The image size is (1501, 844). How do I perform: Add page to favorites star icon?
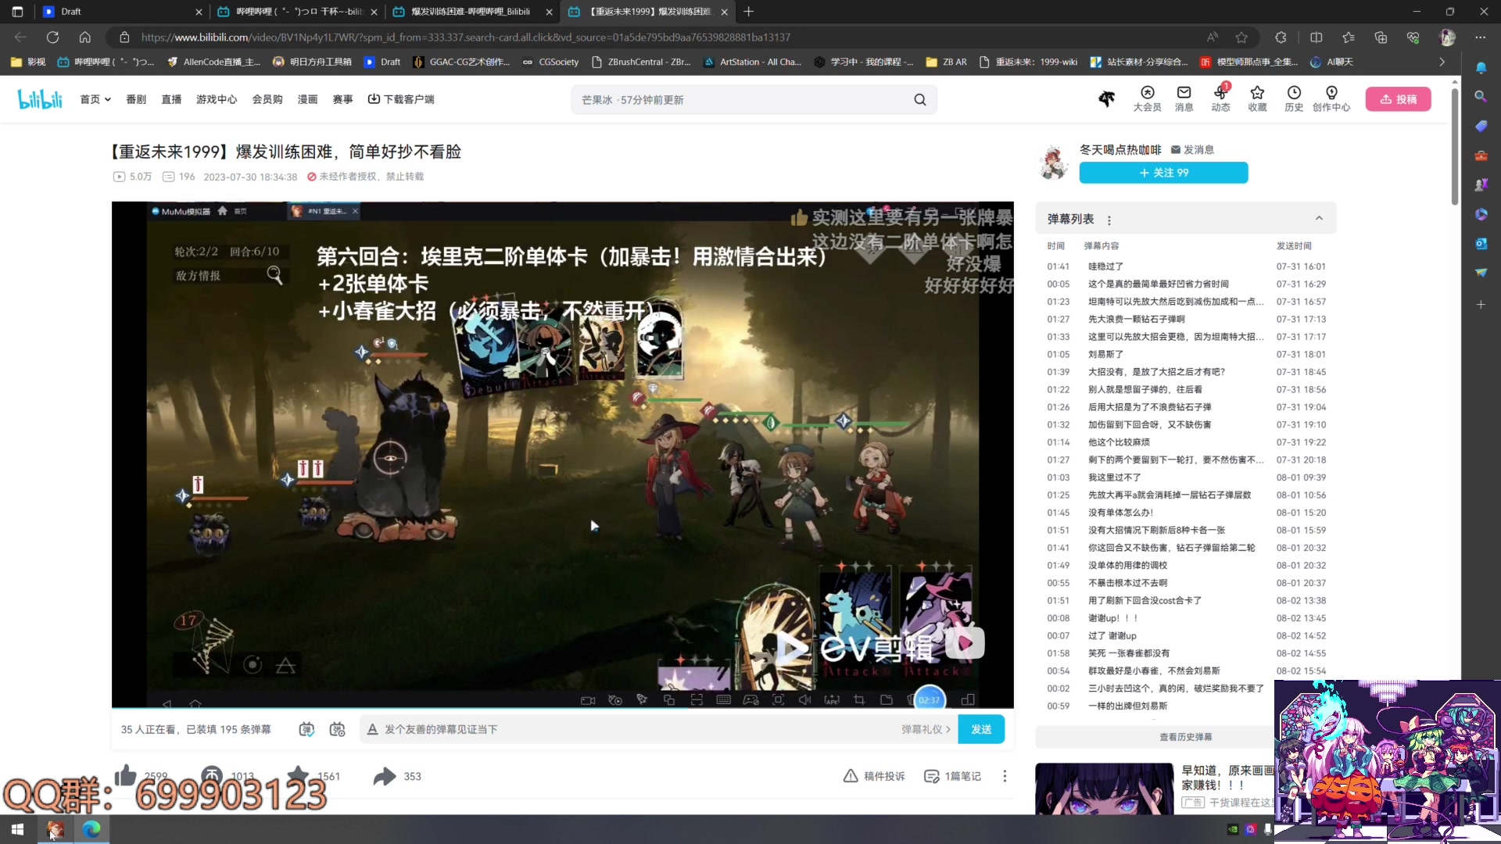(1241, 37)
